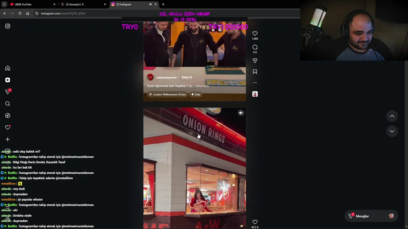This screenshot has width=408, height=229.
Task: Reload the Instagram page
Action: [20, 13]
